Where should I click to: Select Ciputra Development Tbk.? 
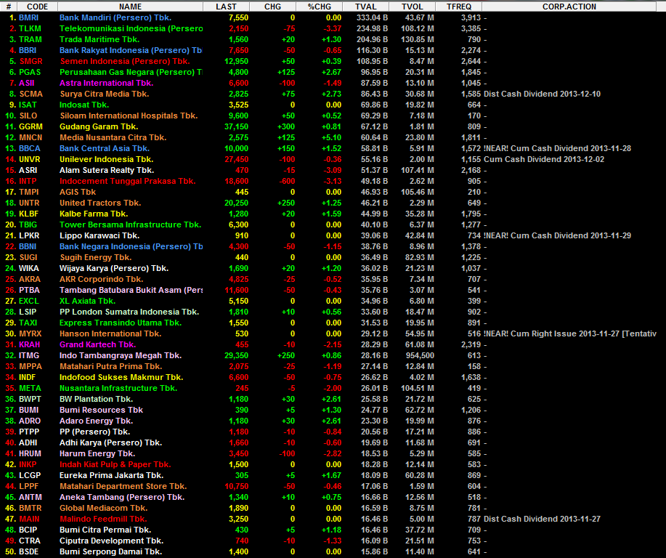111,541
